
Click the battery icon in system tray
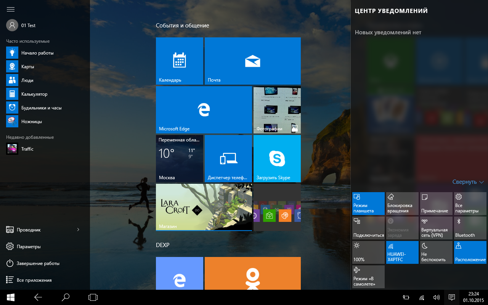406,297
